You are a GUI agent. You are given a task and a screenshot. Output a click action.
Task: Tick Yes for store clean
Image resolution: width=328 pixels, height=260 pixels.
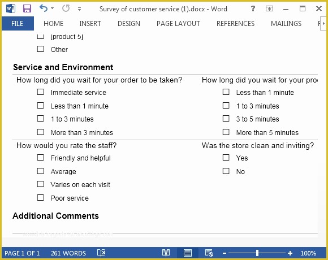point(226,157)
